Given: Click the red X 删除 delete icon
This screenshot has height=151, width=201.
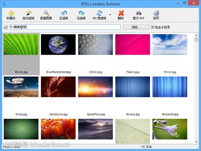Looking at the screenshot, I should click(x=121, y=13).
